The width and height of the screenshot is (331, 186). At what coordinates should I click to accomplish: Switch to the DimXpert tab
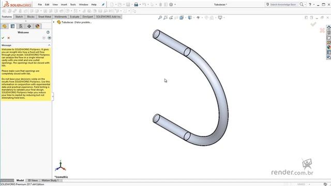(x=87, y=17)
